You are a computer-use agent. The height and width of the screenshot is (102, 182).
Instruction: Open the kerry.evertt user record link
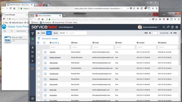(x=53, y=84)
